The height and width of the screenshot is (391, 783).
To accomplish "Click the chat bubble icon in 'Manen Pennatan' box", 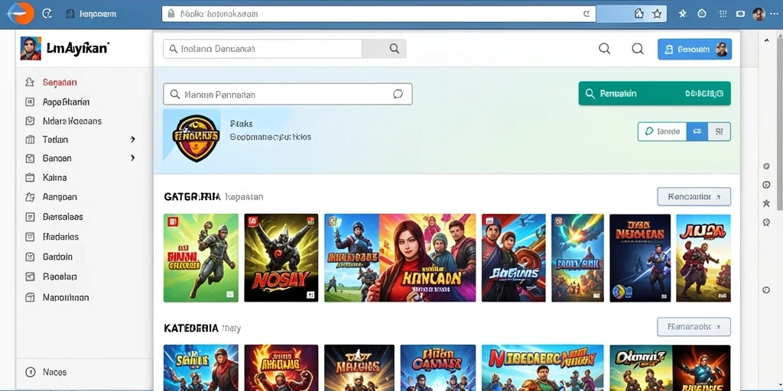I will click(398, 94).
